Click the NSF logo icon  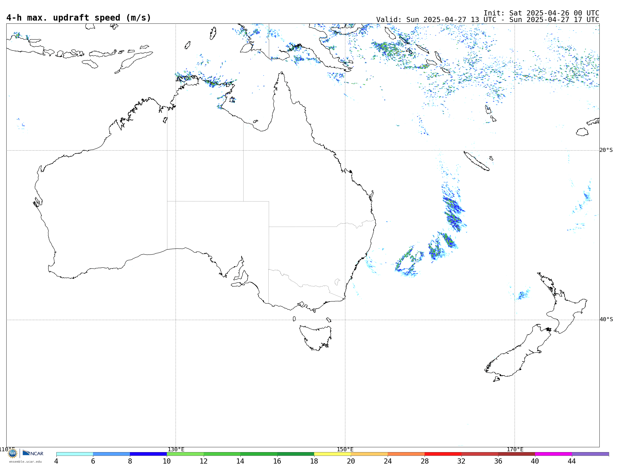click(x=13, y=453)
